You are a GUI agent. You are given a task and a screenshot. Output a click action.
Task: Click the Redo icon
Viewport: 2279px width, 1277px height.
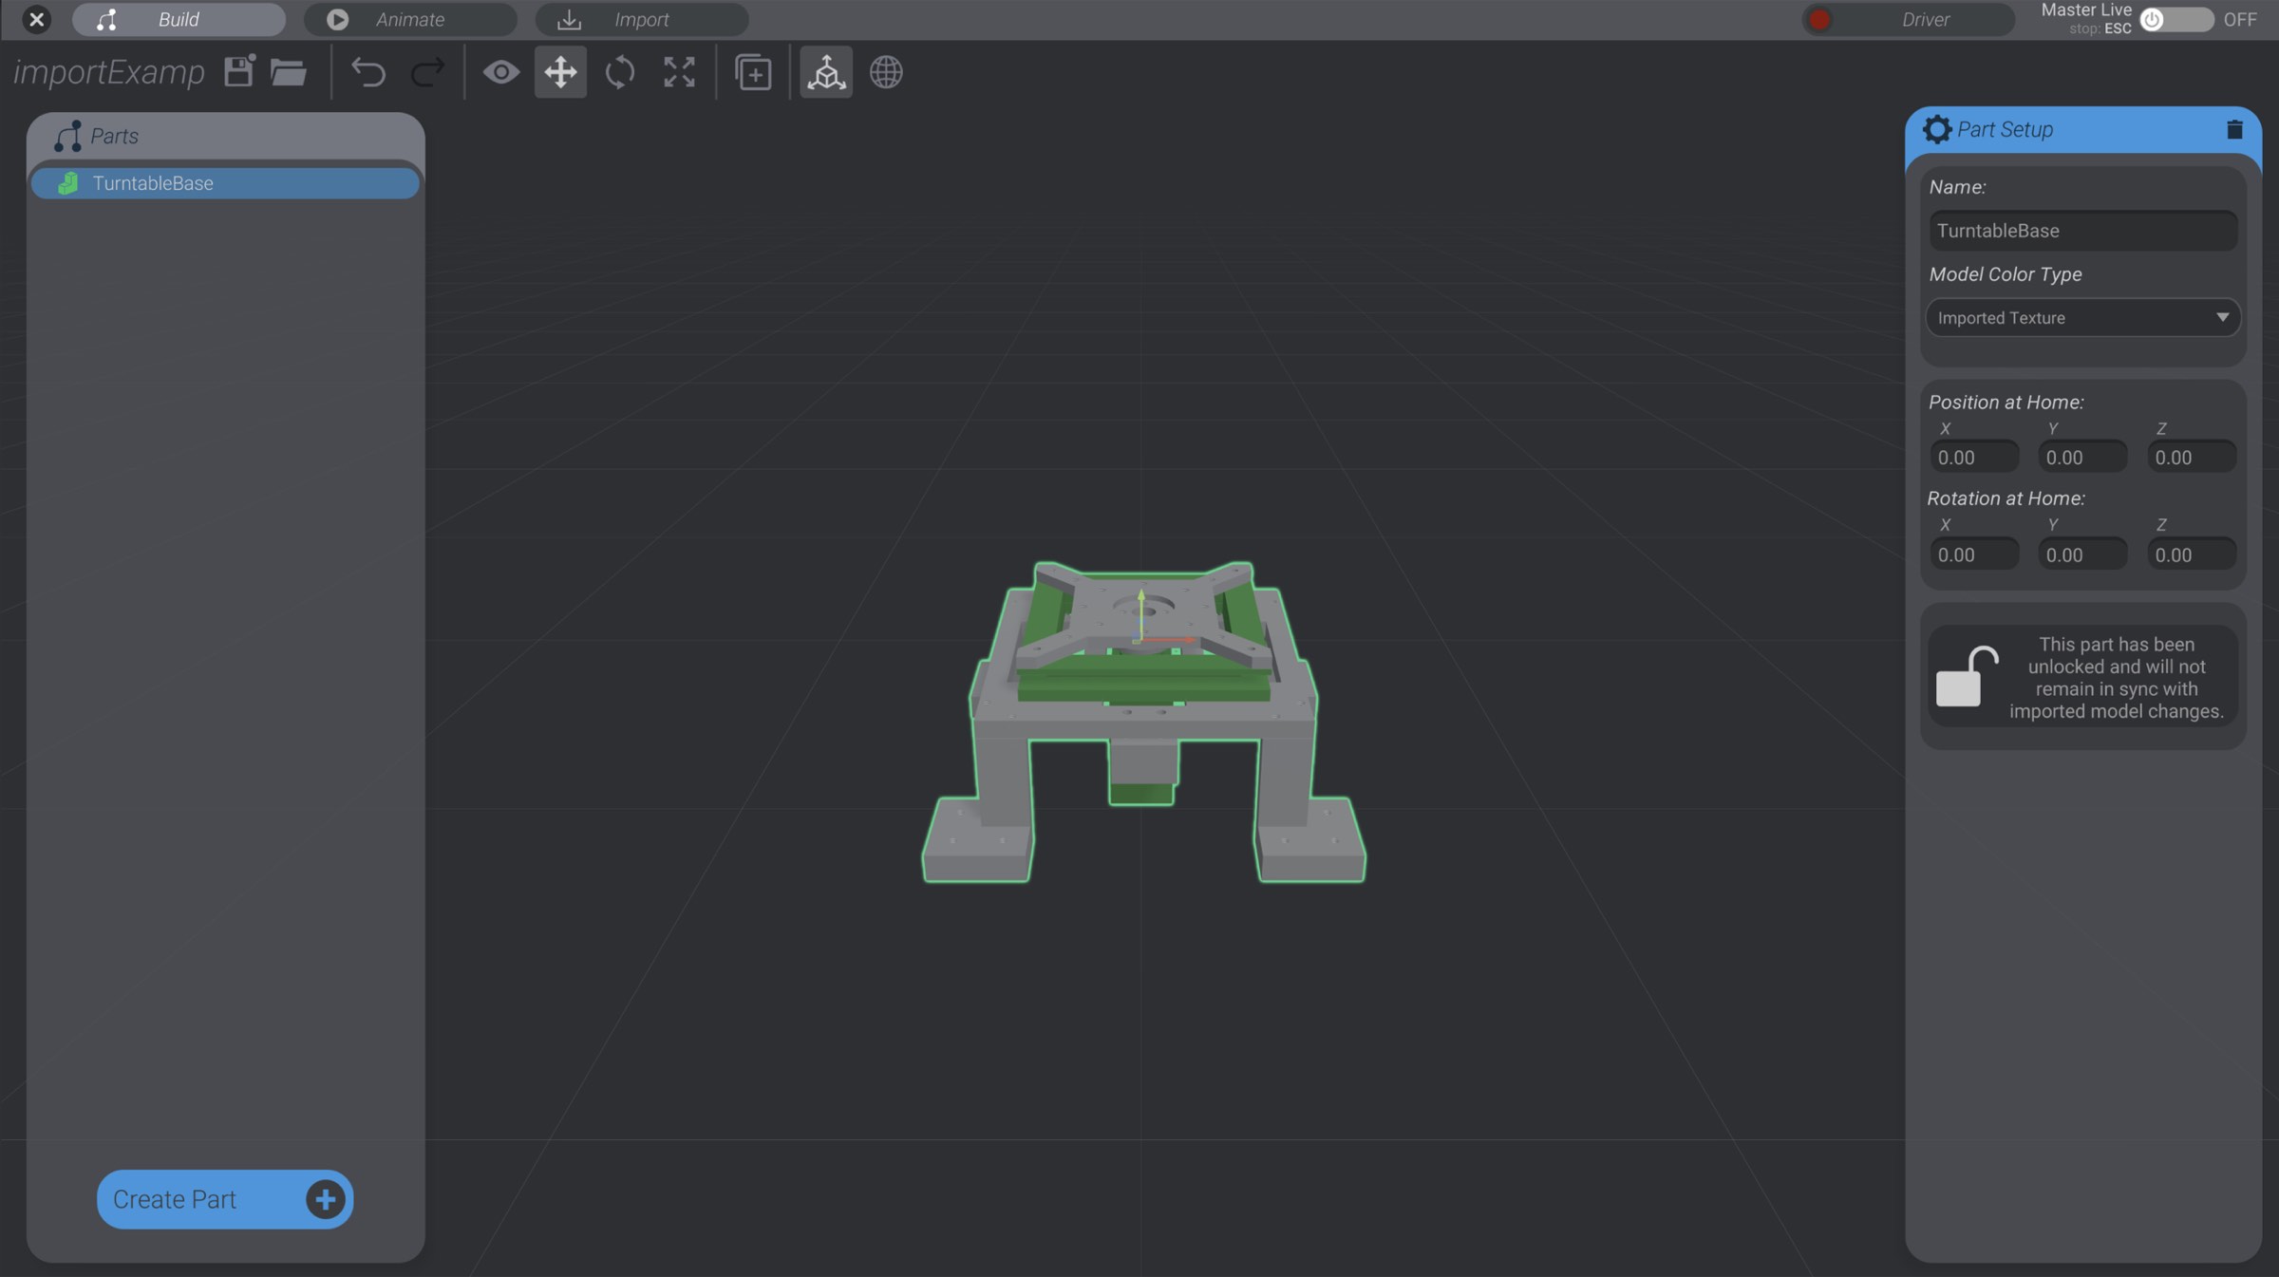(426, 72)
